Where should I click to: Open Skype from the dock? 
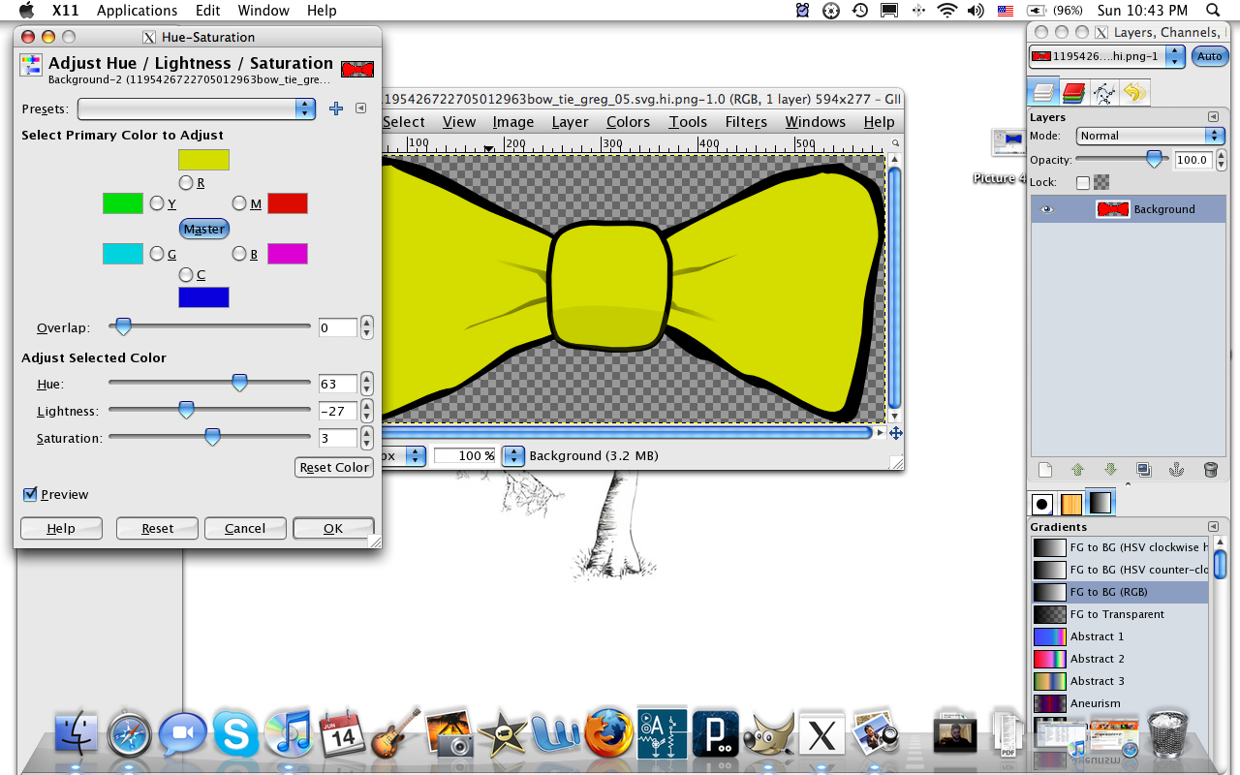click(x=235, y=734)
